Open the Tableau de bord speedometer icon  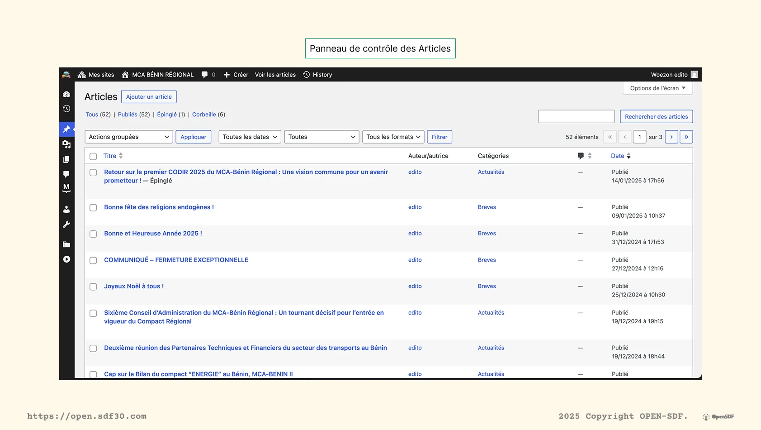[66, 94]
